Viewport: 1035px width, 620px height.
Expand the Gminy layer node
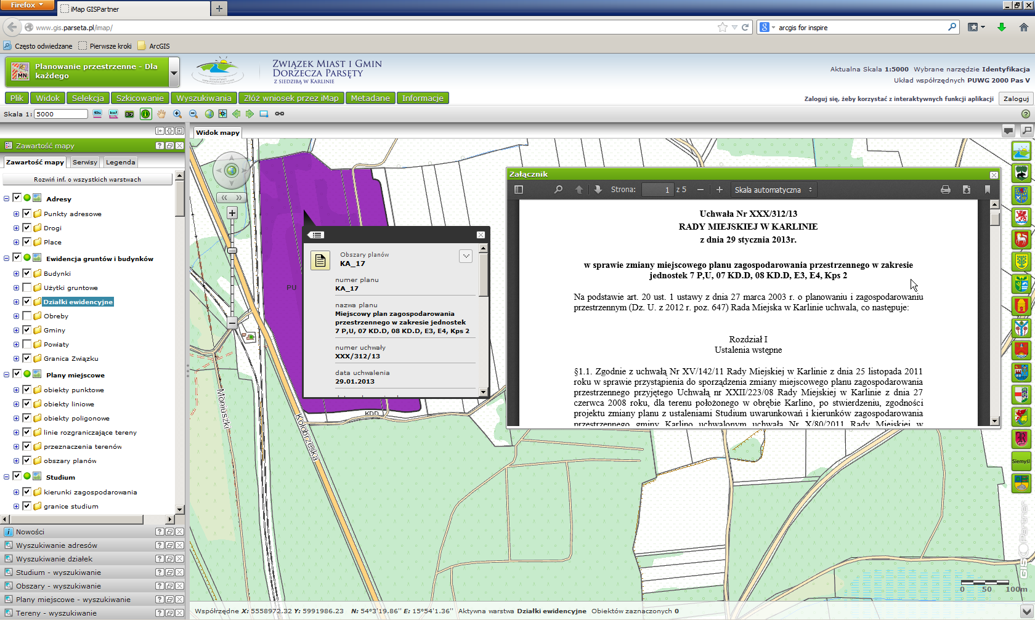17,330
